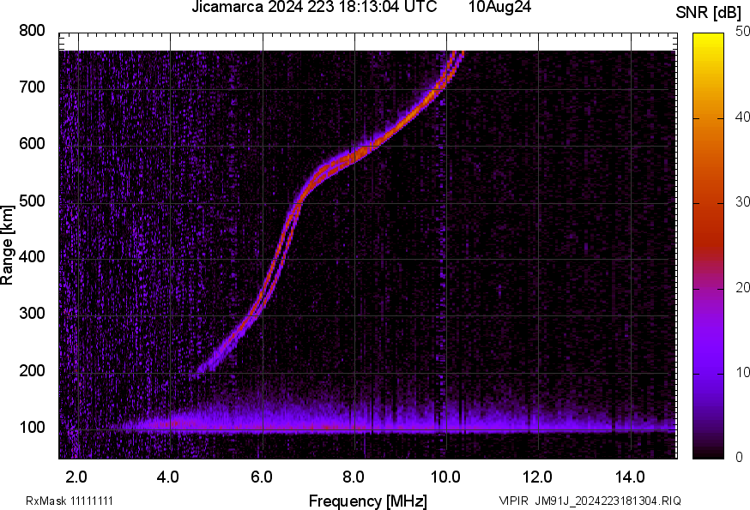
Task: Click frequency axis tick 12.0
Action: click(x=538, y=477)
